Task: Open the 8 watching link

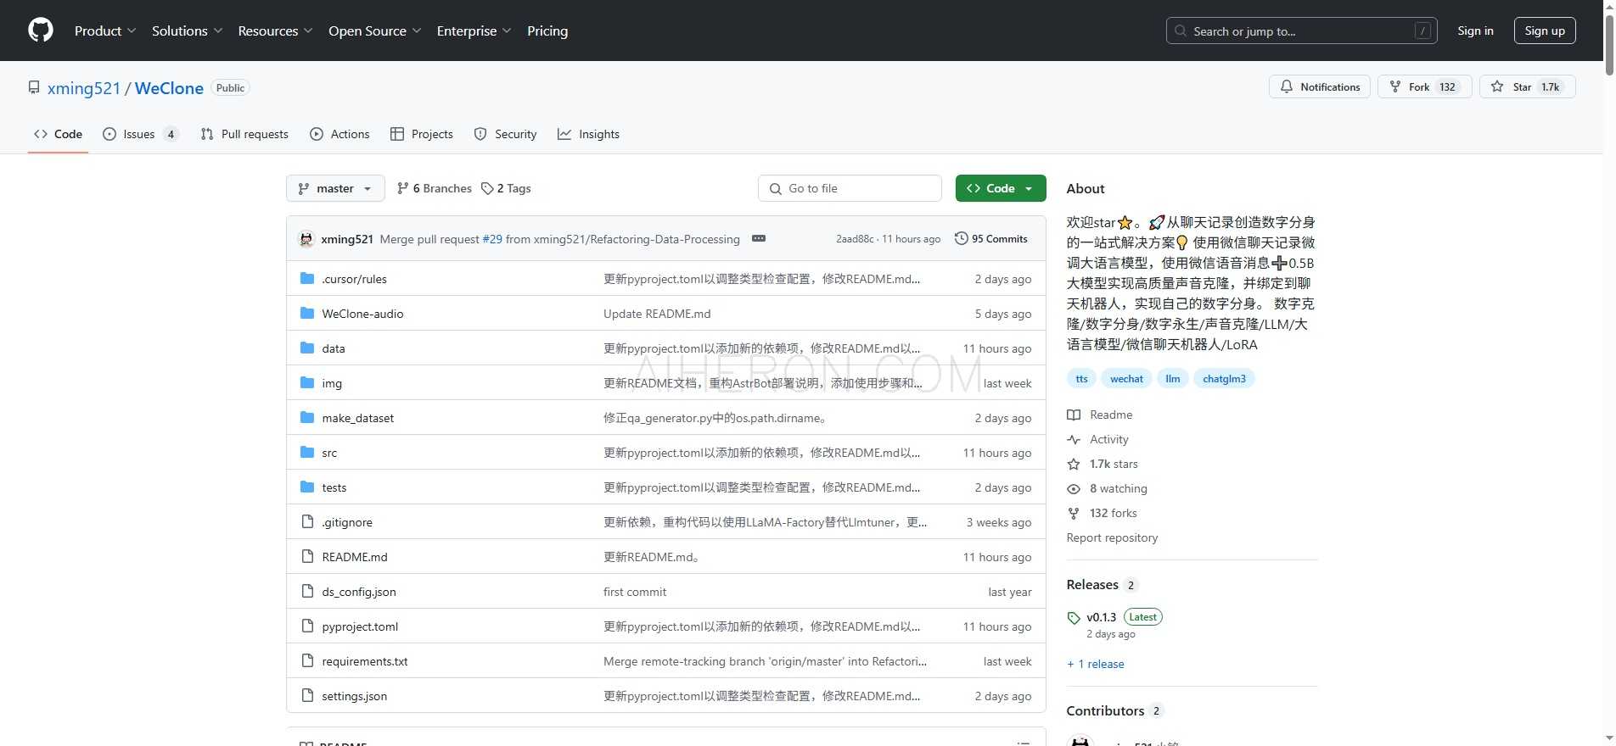Action: click(1107, 488)
